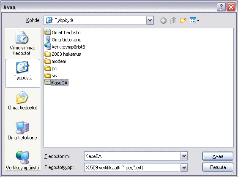This screenshot has width=238, height=177.
Task: Expand the Tiedostonimi dropdown arrow
Action: click(x=184, y=156)
